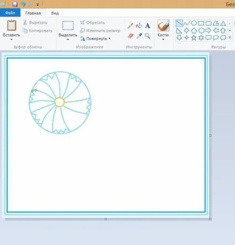Image resolution: width=235 pixels, height=245 pixels.
Task: Expand the Выделить dropdown arrow
Action: (68, 39)
